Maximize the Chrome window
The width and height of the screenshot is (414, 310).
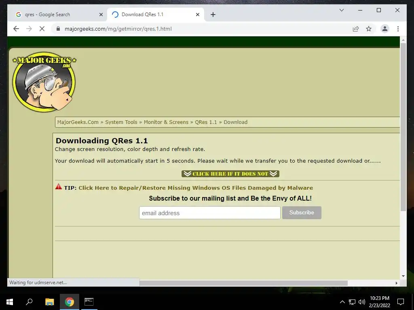378,10
